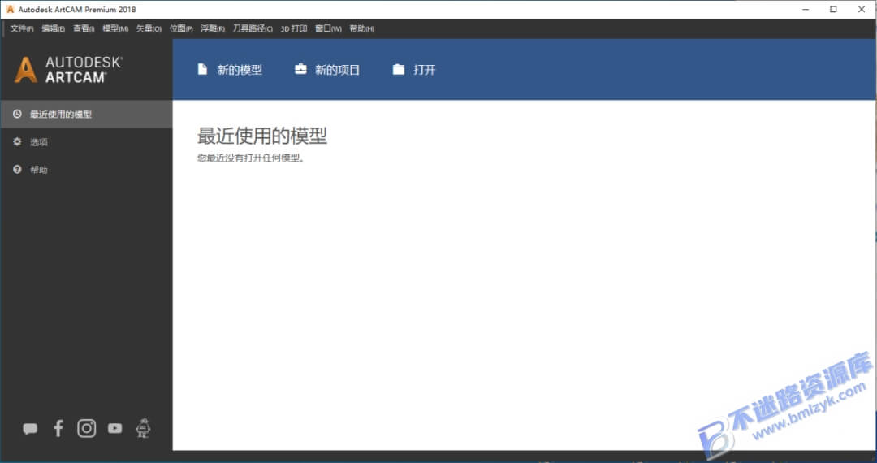877x463 pixels.
Task: Open the 刀具路径(C) menu
Action: (x=253, y=28)
